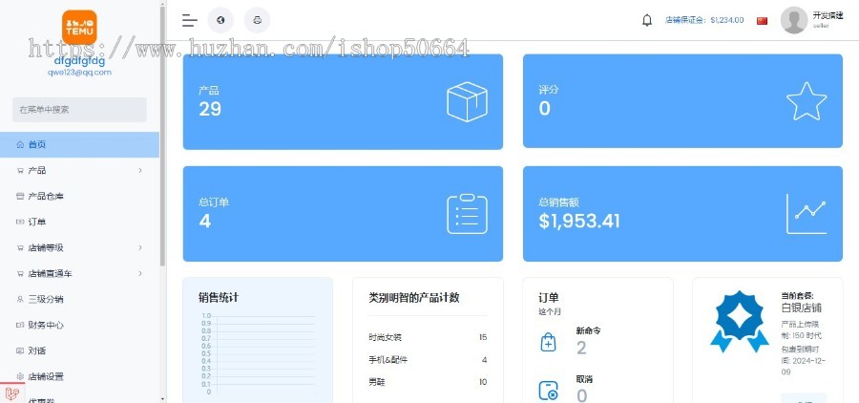The image size is (859, 403).
Task: Expand the 产品 submenu chevron
Action: click(140, 171)
